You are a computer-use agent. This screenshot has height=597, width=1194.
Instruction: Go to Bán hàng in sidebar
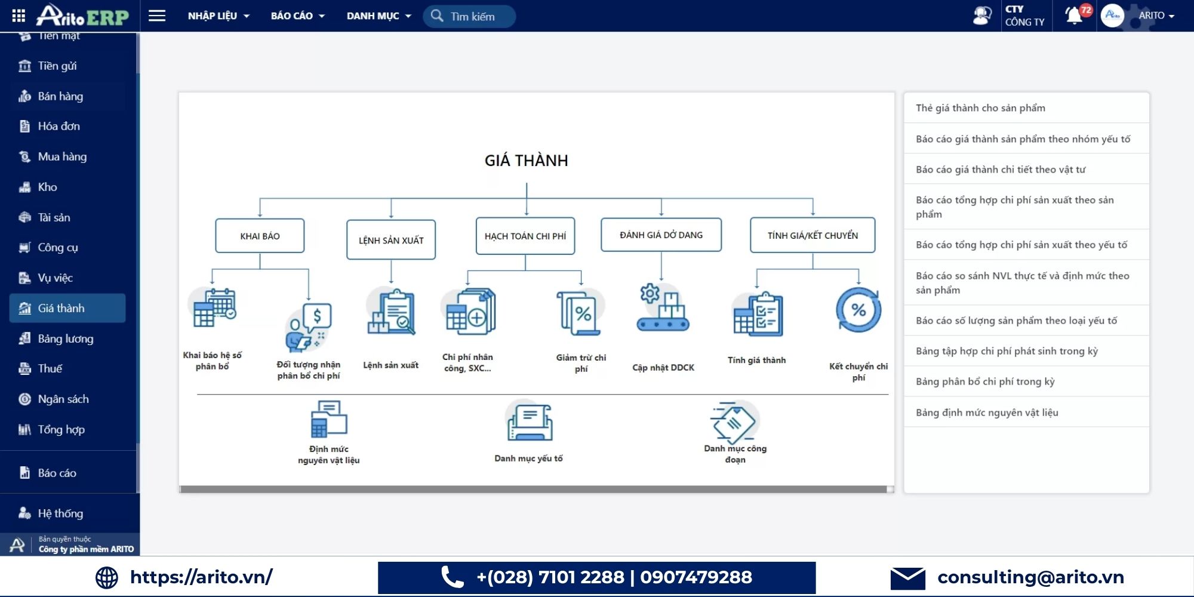(67, 96)
